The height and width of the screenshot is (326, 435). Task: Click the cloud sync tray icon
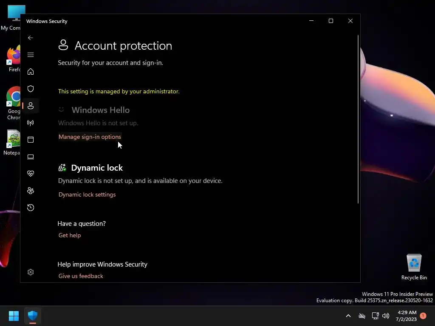point(362,316)
